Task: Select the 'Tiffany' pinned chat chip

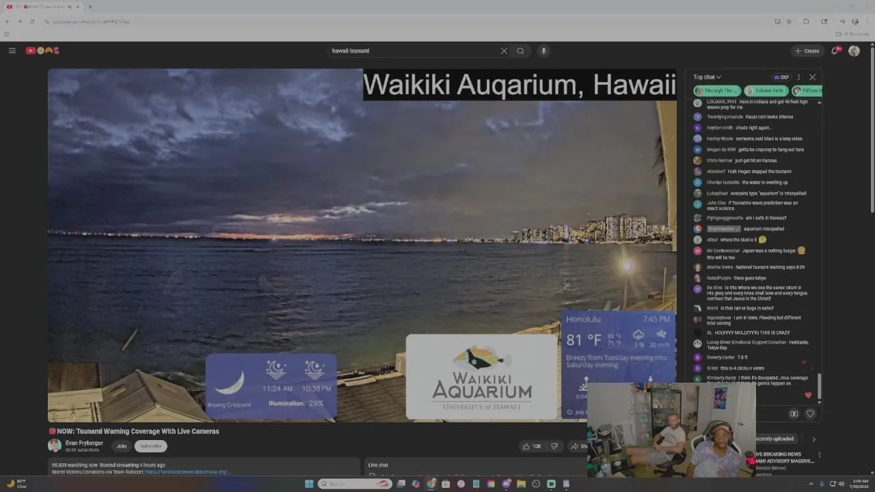Action: (x=807, y=90)
